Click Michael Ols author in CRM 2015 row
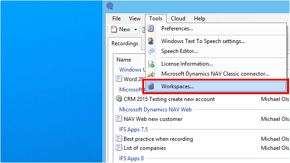Viewport: 290px width, 163px height. pos(275,99)
